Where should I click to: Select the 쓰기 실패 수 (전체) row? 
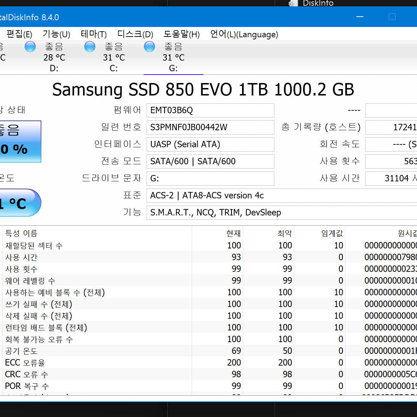tap(209, 304)
